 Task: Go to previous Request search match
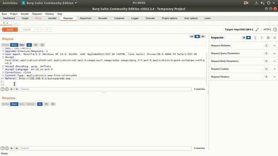point(12,89)
